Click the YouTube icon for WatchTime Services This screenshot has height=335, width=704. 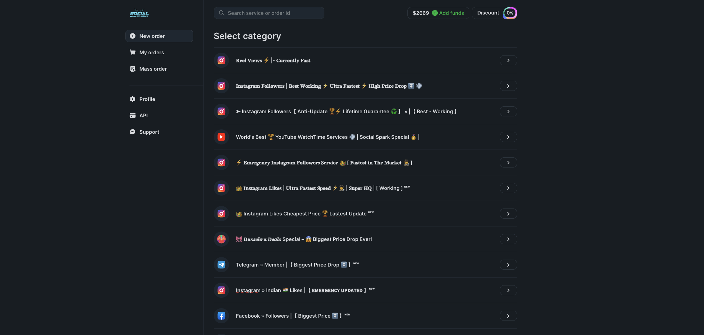pos(221,137)
